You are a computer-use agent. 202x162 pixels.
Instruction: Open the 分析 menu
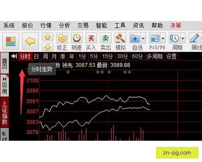click(64, 25)
